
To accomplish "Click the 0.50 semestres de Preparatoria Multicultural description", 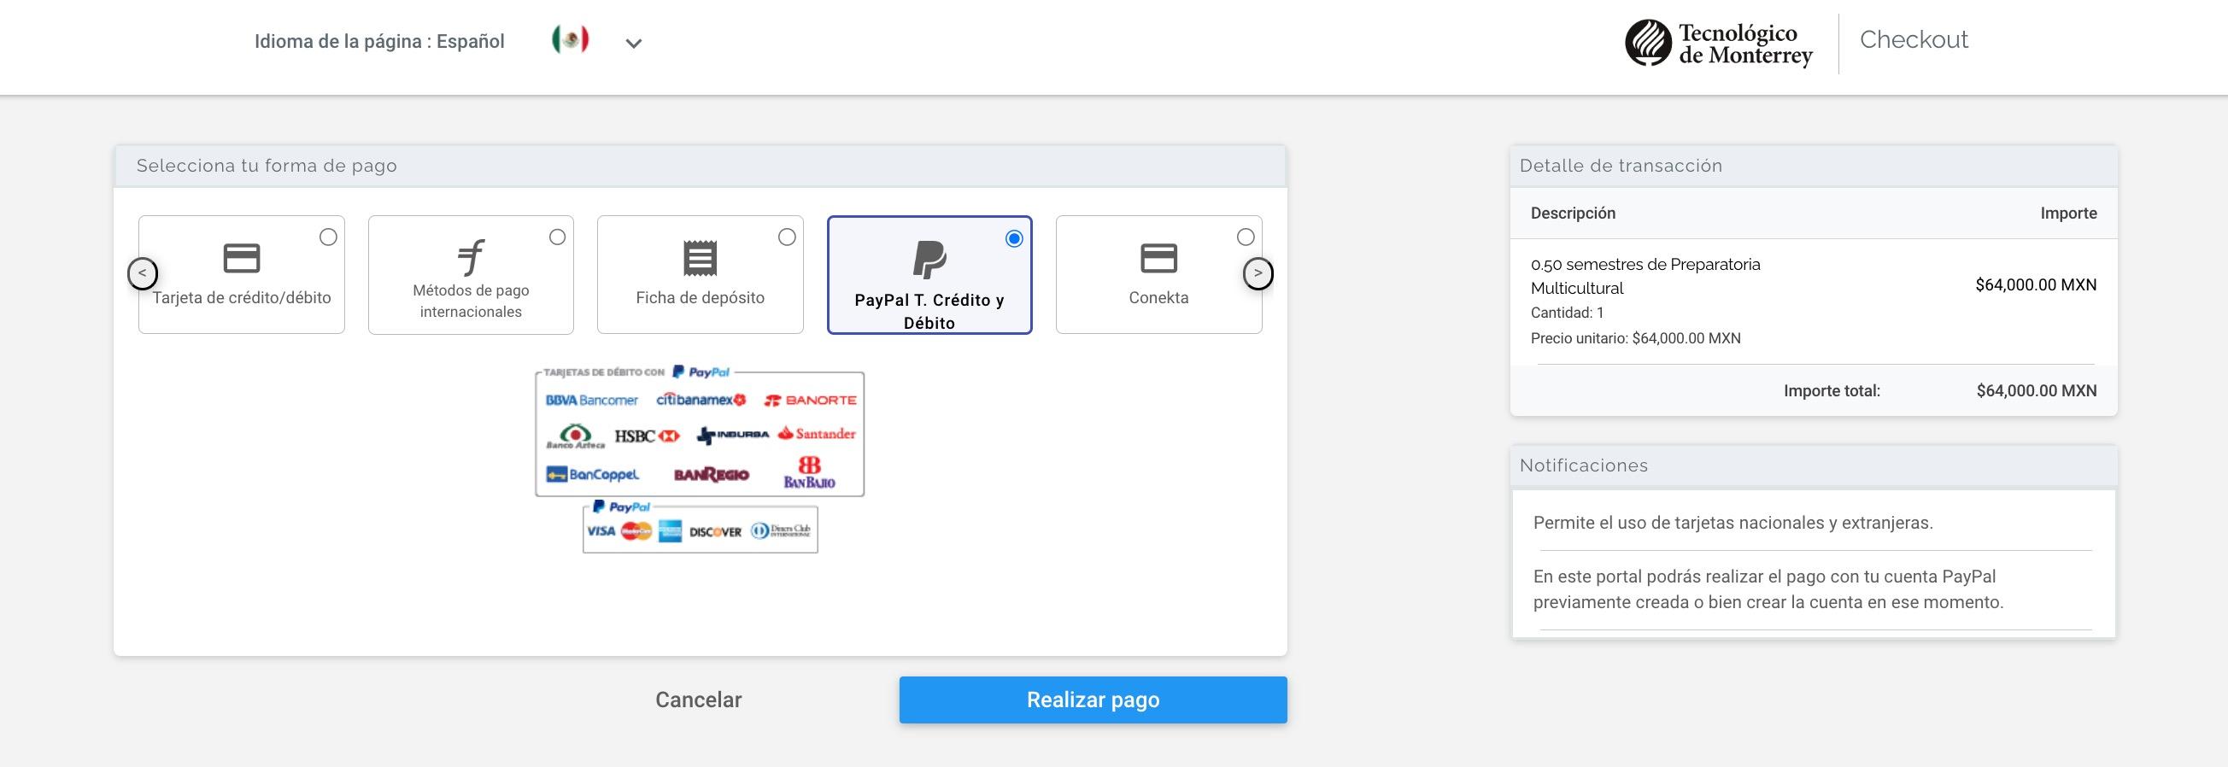I will point(1646,276).
